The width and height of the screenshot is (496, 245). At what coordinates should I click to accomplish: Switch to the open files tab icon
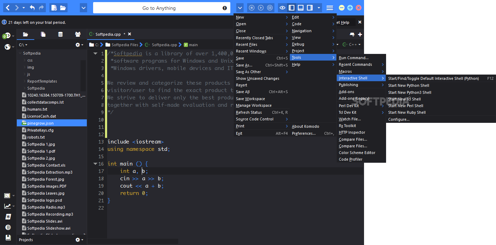[43, 34]
